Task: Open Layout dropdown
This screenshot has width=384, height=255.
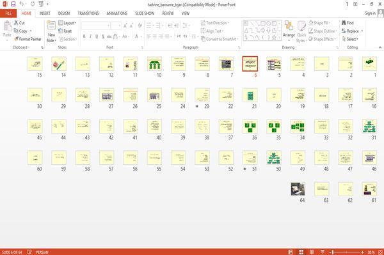Action: 67,23
